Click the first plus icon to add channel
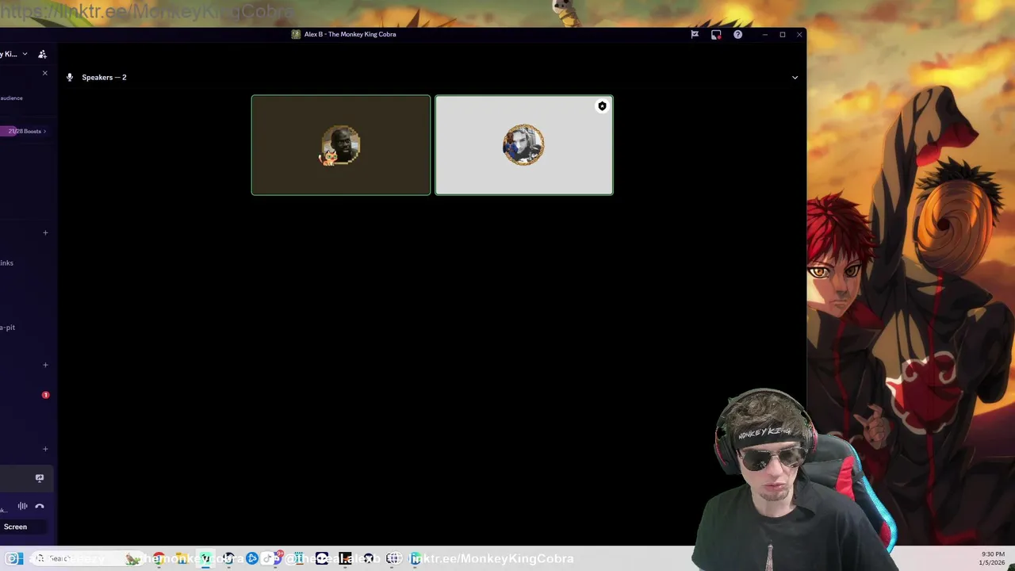Screen dimensions: 1015x571 click(45, 233)
